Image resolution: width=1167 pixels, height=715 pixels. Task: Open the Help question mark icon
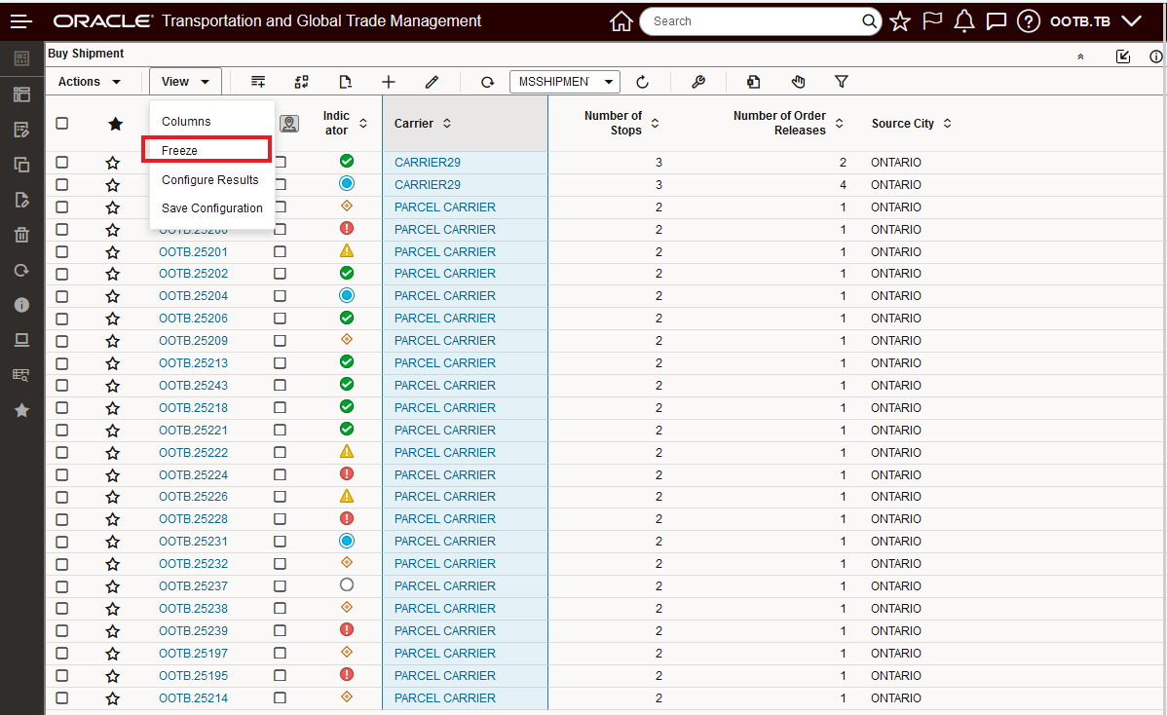(1028, 21)
